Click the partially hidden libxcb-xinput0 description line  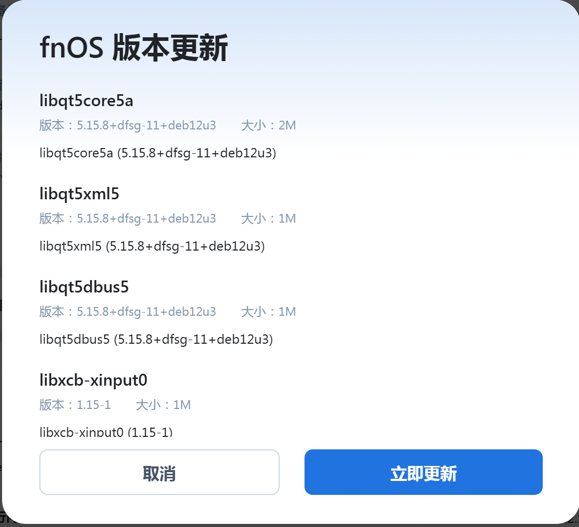(106, 431)
